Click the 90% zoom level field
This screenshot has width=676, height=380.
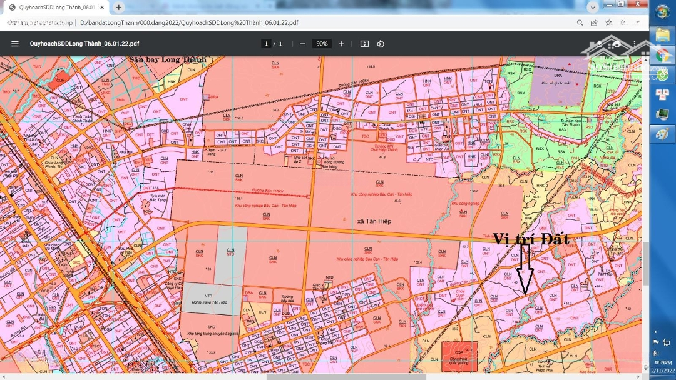tap(322, 44)
